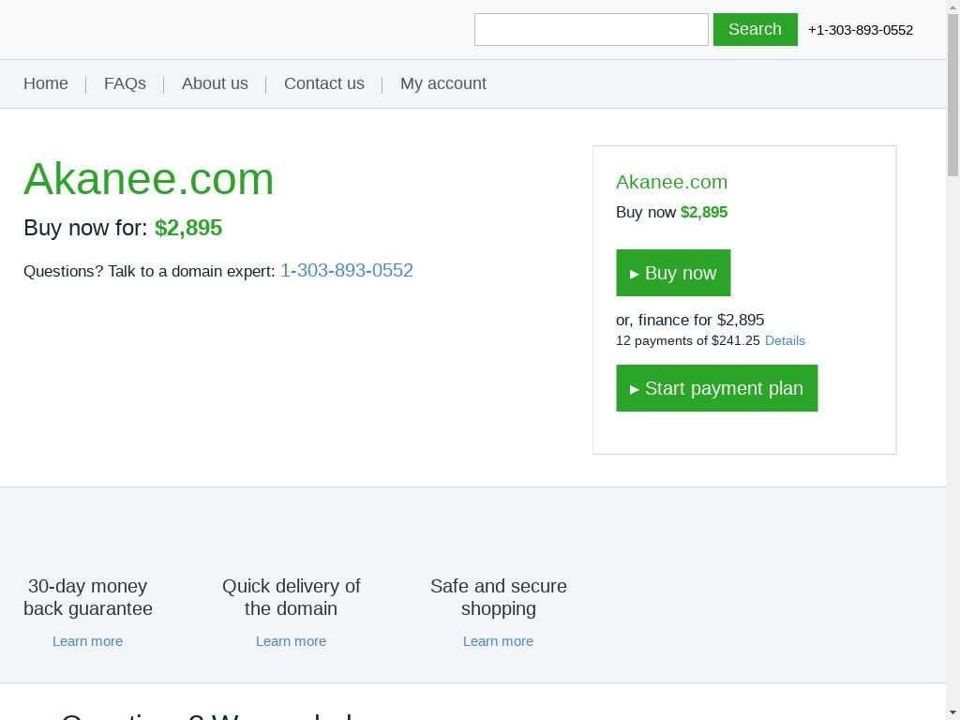Learn more about 30-day money back guarantee
Viewport: 960px width, 720px height.
[x=87, y=641]
